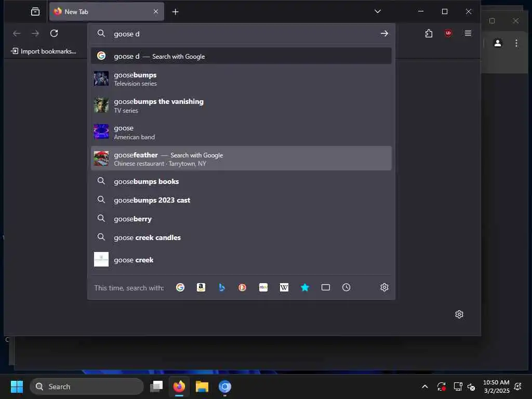Open Windows Start menu
This screenshot has height=399, width=532.
point(17,387)
